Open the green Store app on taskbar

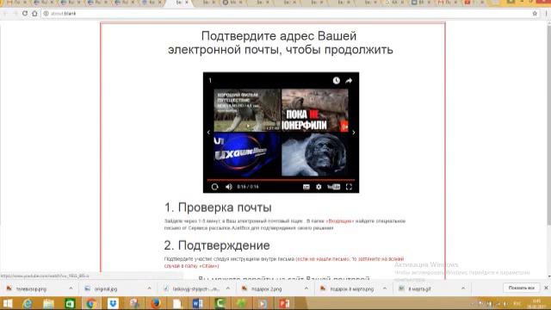coord(70,303)
